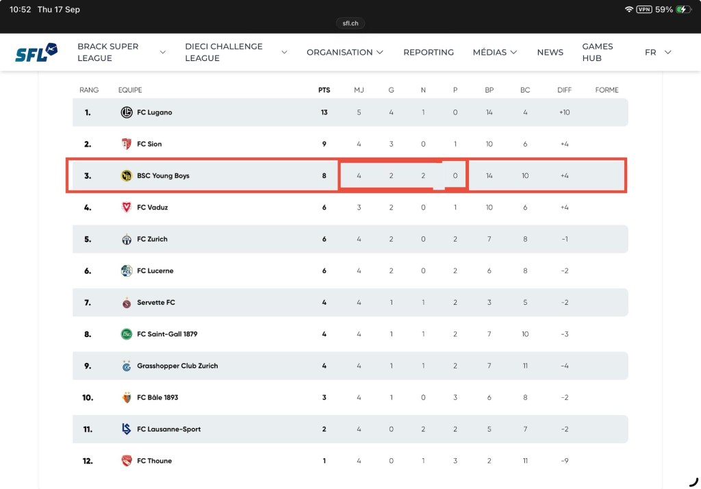
Task: Expand the Dieci Challenge League dropdown
Action: [x=284, y=52]
